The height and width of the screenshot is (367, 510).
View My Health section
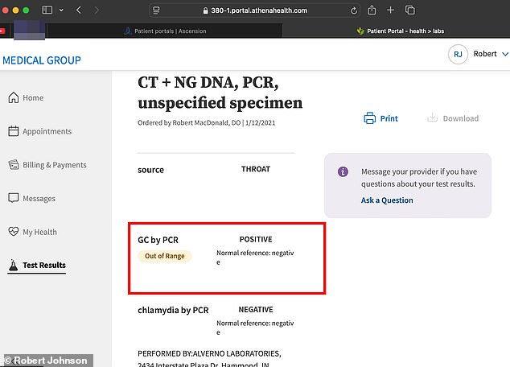pos(39,232)
